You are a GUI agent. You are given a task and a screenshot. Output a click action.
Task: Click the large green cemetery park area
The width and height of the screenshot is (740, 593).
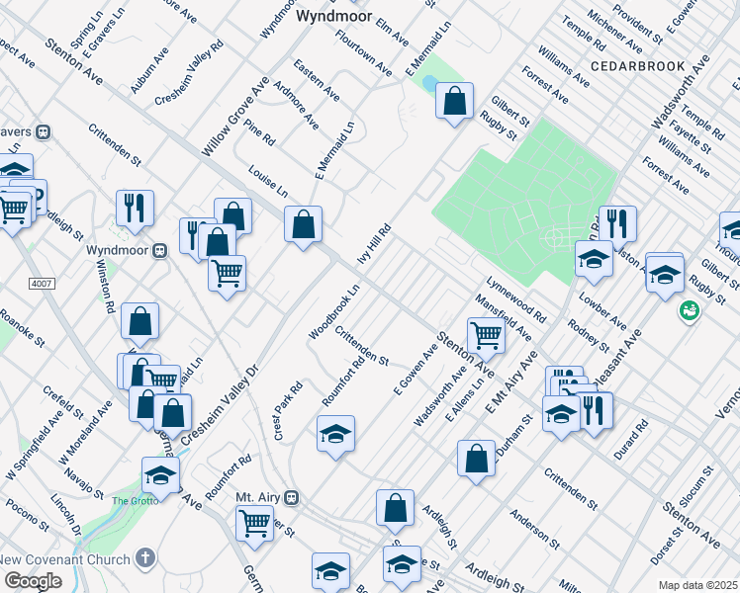click(524, 203)
